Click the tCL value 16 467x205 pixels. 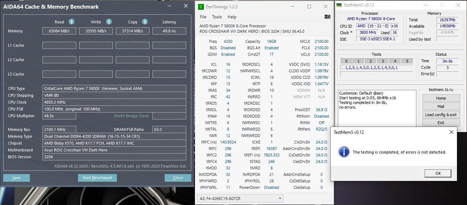[228, 64]
